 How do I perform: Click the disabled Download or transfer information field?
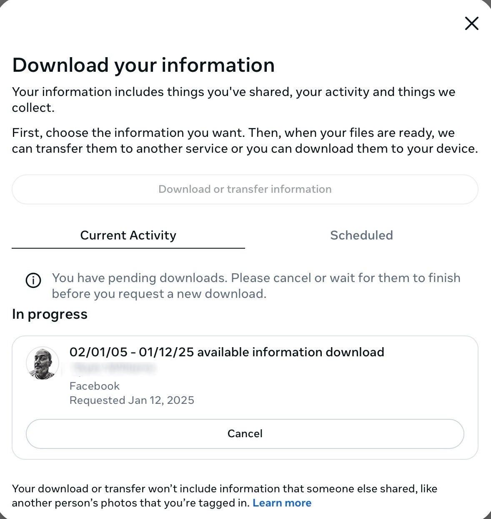pyautogui.click(x=245, y=189)
